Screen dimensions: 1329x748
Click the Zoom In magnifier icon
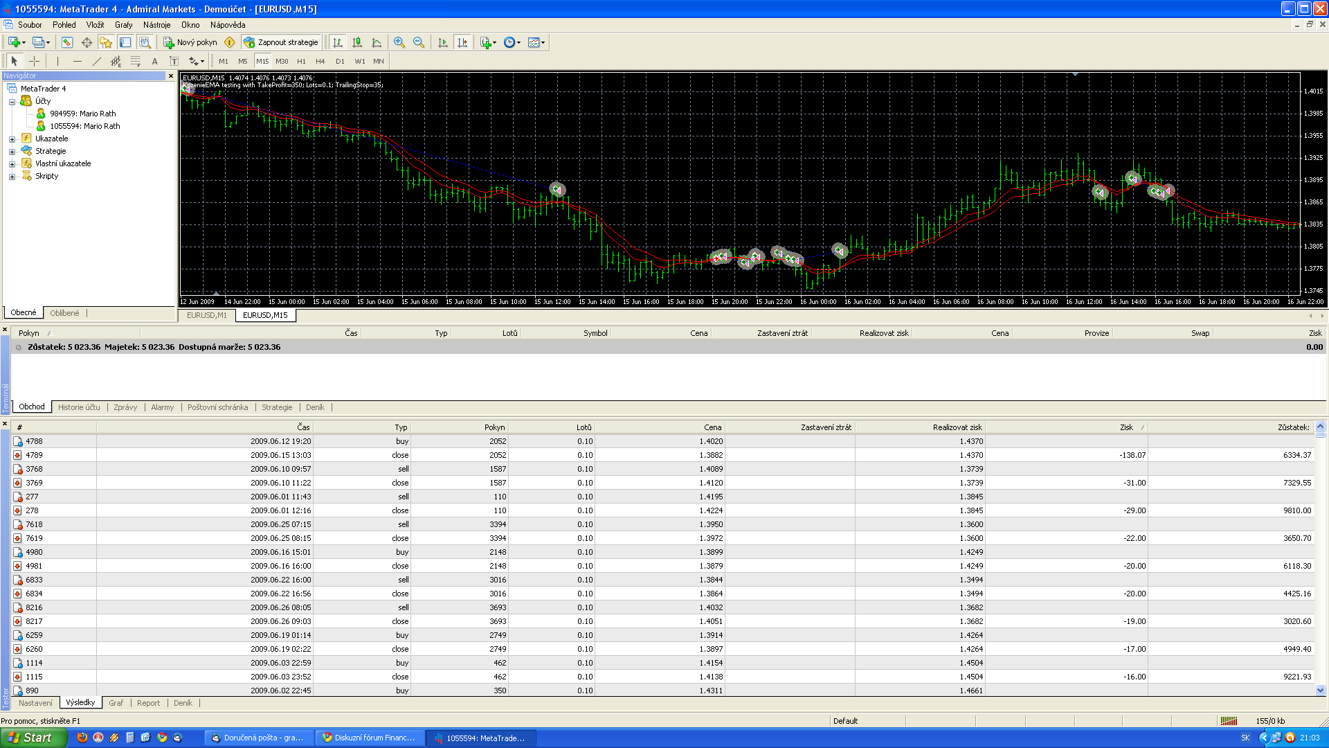tap(399, 42)
